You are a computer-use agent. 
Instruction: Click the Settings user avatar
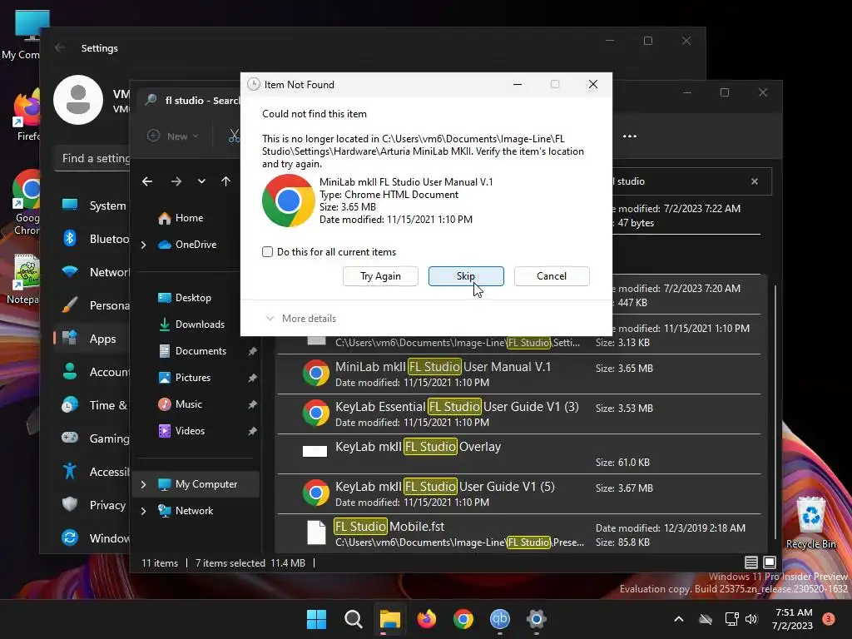click(78, 100)
